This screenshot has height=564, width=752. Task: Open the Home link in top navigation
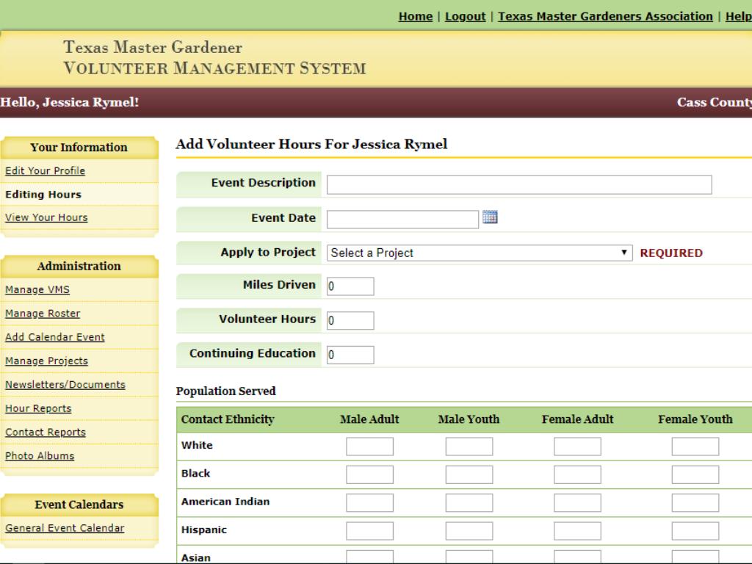(415, 16)
